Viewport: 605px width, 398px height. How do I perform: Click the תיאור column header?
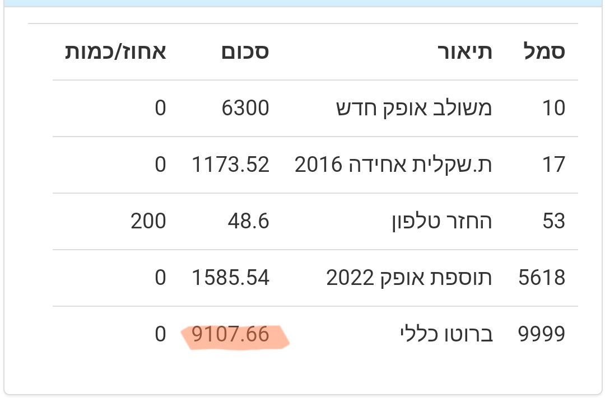coord(464,51)
